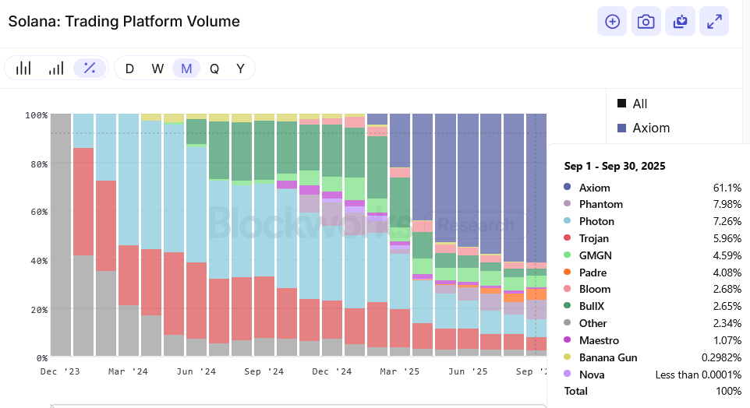750x408 pixels.
Task: Choose the Monthly (M) interval
Action: click(186, 69)
